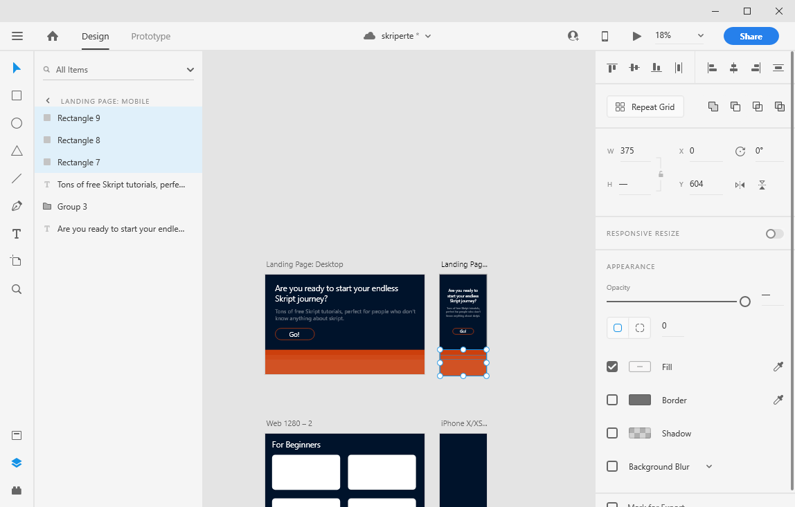The height and width of the screenshot is (507, 795).
Task: Apply boolean Subtract operation
Action: [735, 107]
